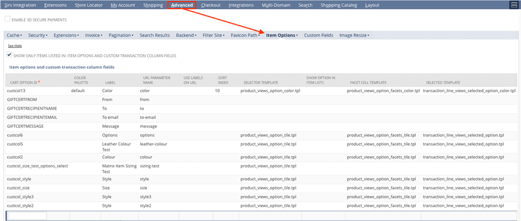Click the Selector Template column header

point(260,82)
